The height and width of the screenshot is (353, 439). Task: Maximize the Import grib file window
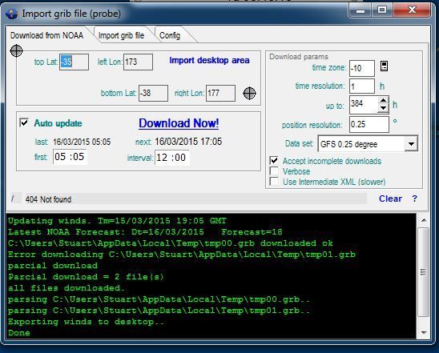382,10
